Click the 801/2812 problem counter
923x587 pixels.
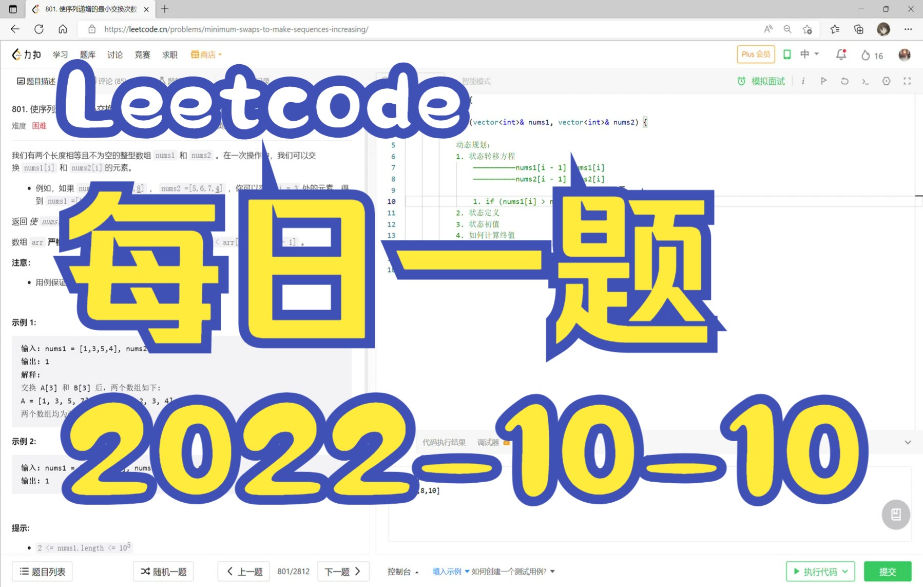coord(294,572)
